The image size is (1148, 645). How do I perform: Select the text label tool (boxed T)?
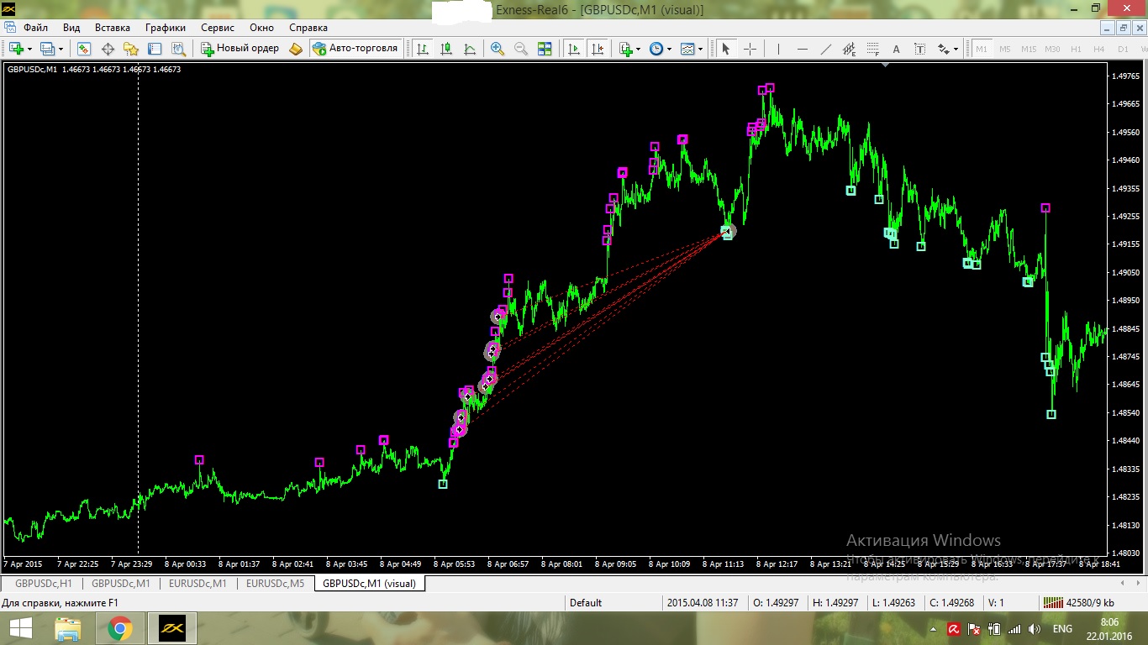(x=920, y=49)
